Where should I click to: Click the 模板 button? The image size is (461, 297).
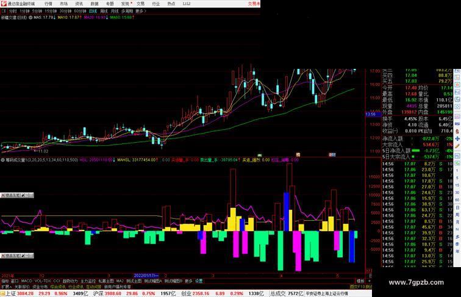click(x=360, y=281)
